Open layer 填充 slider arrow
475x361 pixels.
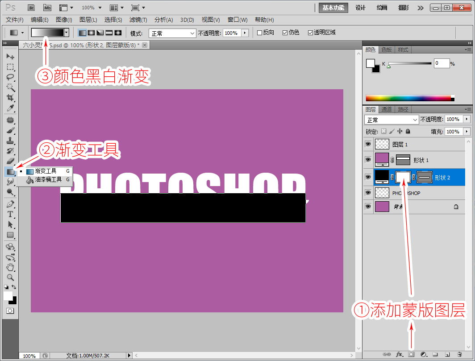[x=467, y=132]
